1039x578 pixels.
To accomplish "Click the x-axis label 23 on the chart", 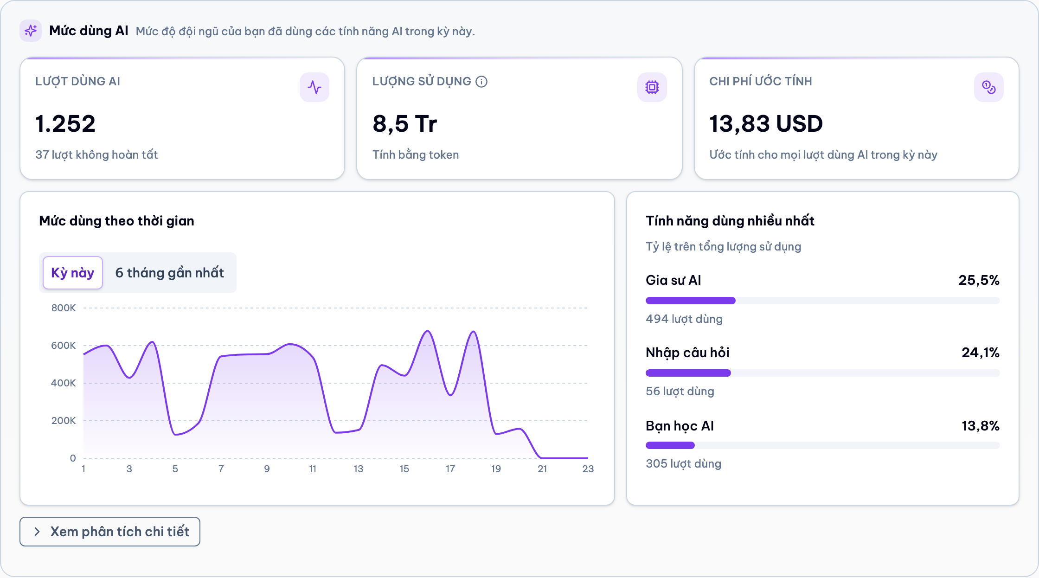I will (x=588, y=469).
